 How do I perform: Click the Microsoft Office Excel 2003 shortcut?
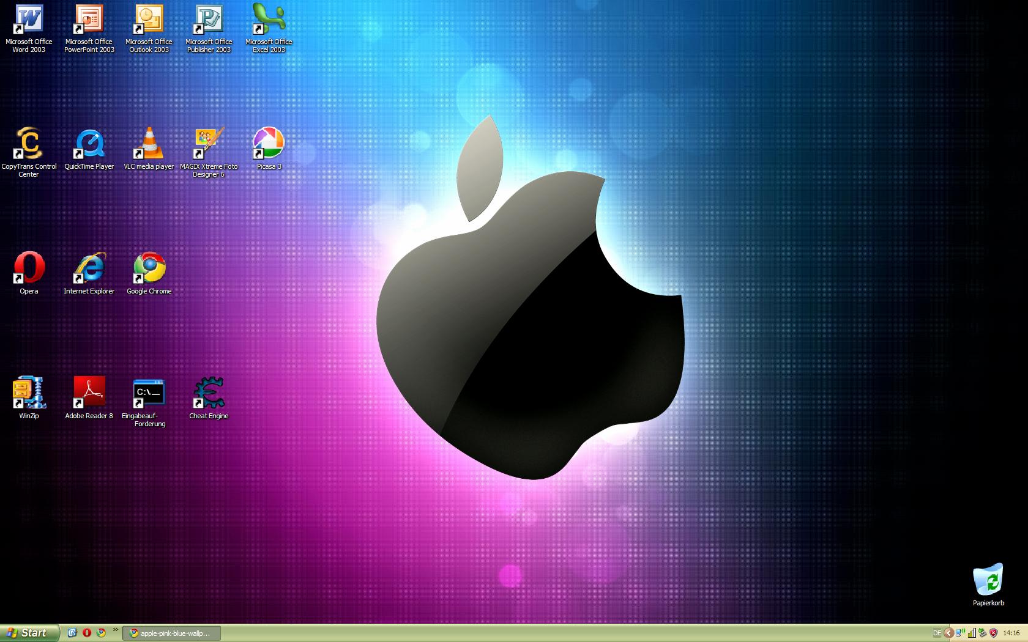(269, 29)
